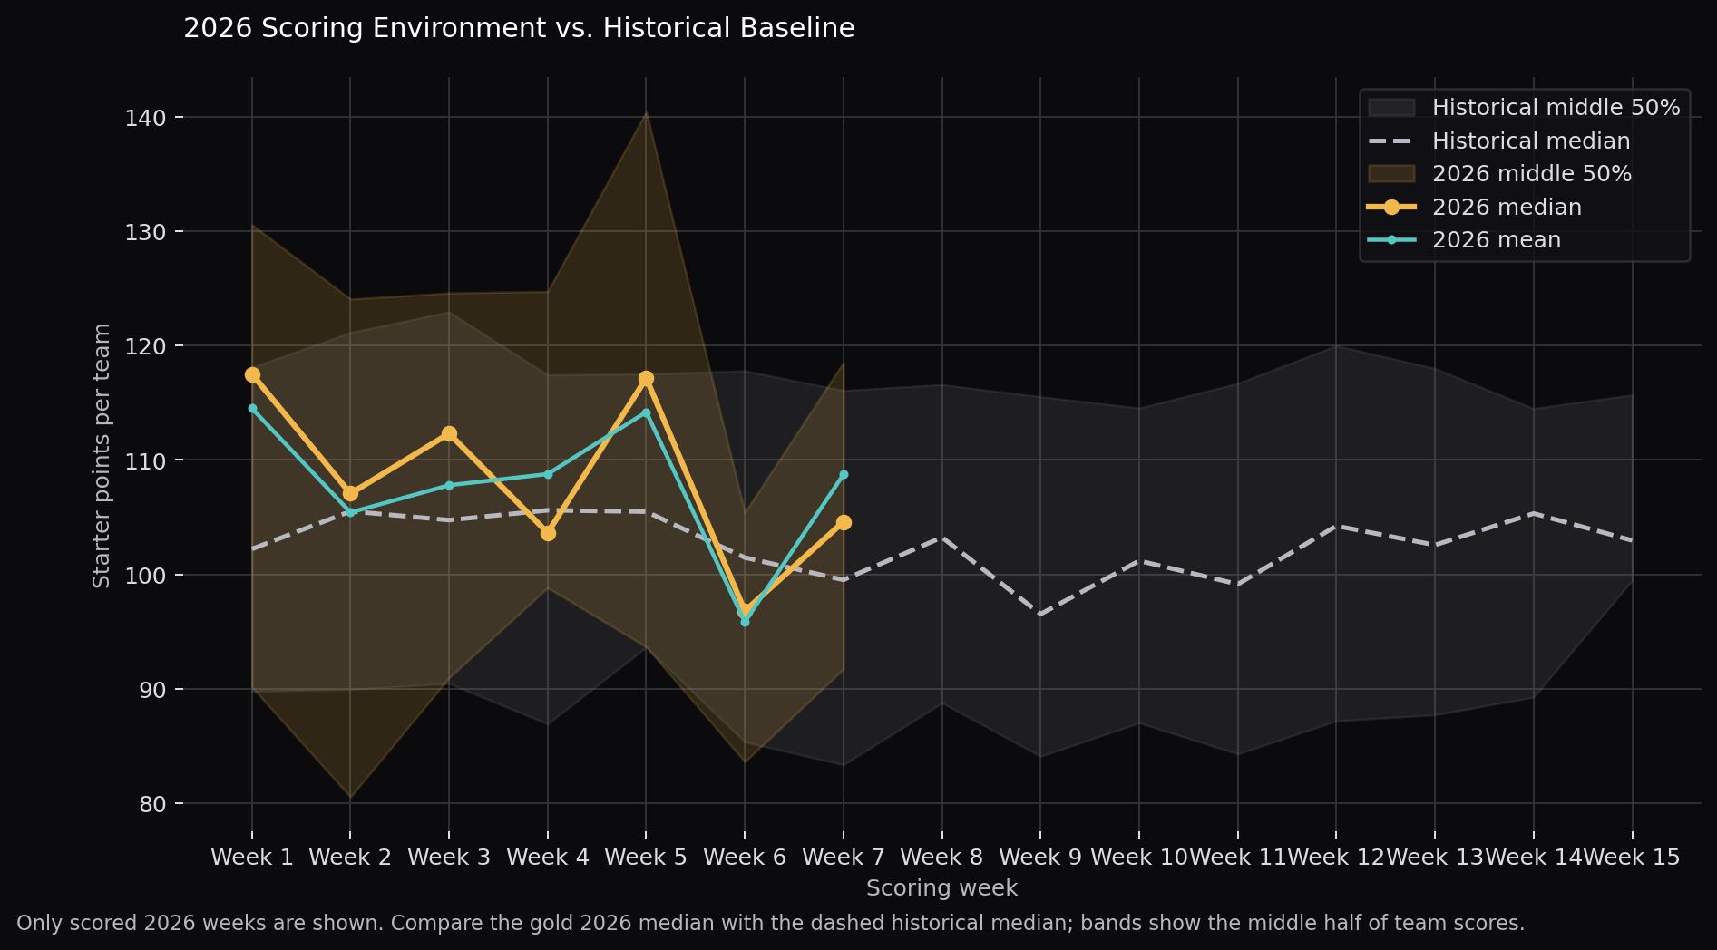Screen dimensions: 1717x950
Task: Click the Week 4 axis label
Action: (548, 857)
